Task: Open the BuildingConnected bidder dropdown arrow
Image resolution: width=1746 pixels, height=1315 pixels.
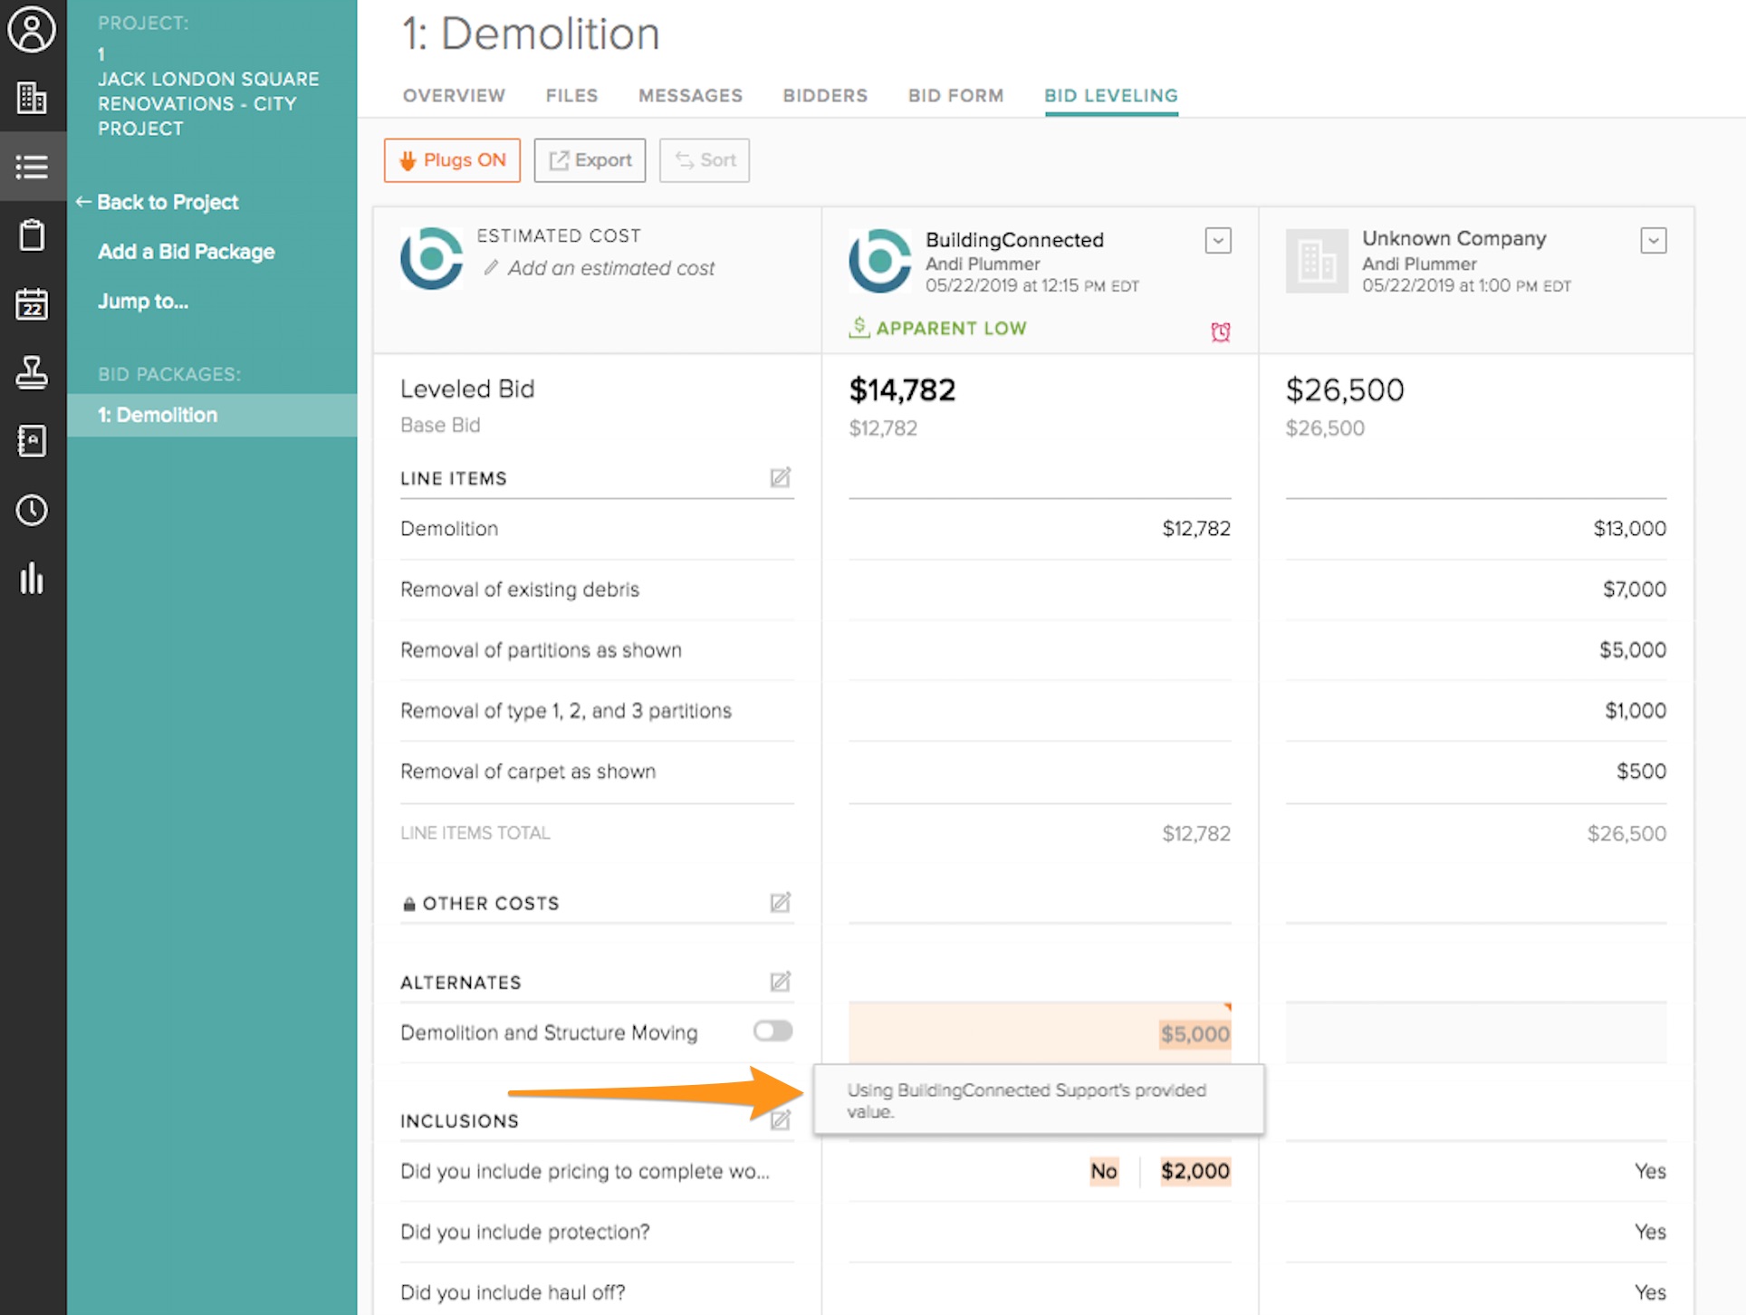Action: [x=1217, y=241]
